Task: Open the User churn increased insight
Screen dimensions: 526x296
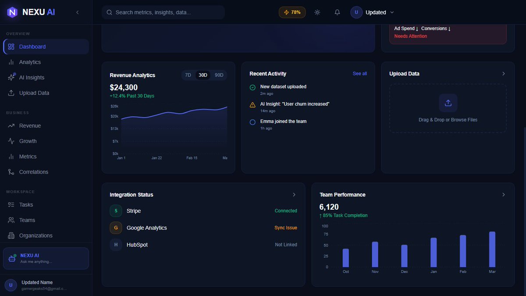Action: [308, 107]
